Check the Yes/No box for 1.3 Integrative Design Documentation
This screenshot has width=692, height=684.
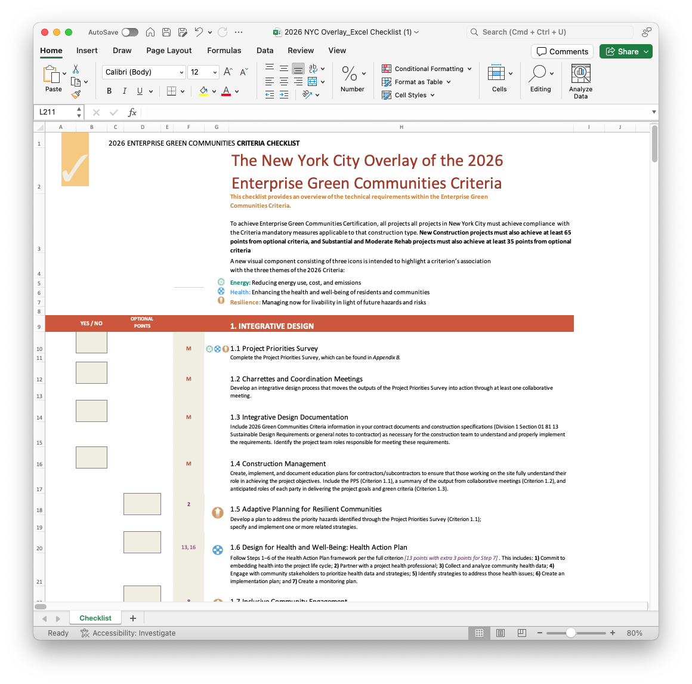(x=91, y=411)
